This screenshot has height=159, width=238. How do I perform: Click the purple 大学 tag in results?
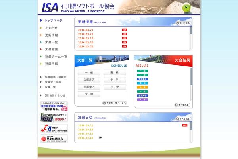[x=142, y=99]
